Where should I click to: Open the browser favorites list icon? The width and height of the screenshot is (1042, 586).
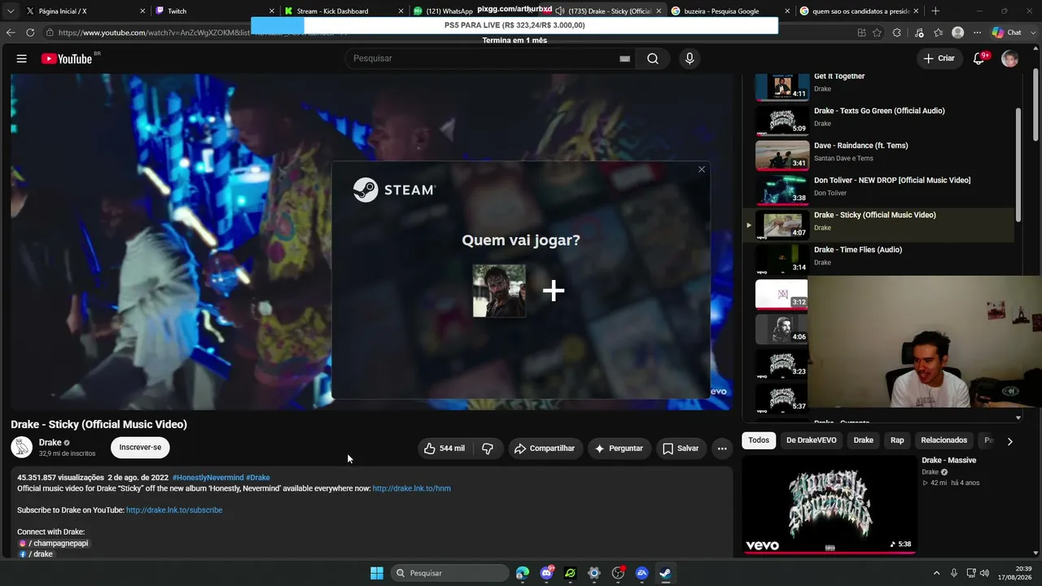pyautogui.click(x=939, y=33)
